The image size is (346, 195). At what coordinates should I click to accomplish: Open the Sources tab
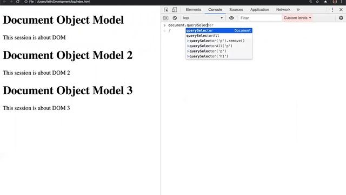[236, 10]
